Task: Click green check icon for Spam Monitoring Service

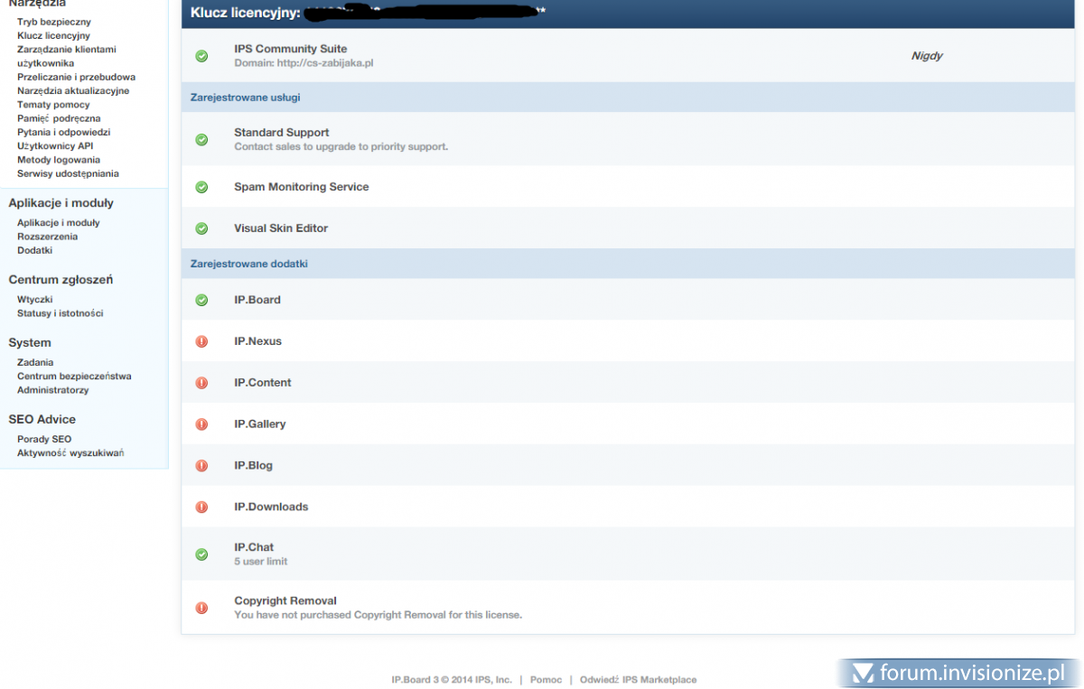Action: click(201, 187)
